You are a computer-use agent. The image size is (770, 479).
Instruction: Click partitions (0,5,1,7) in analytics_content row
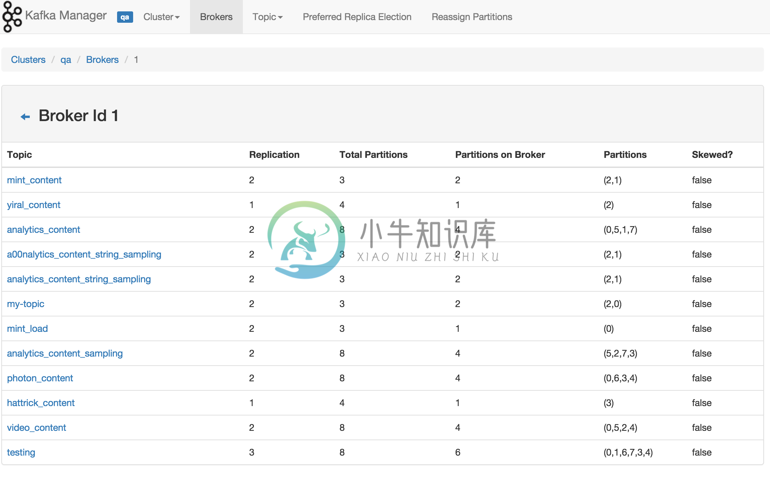pos(620,229)
